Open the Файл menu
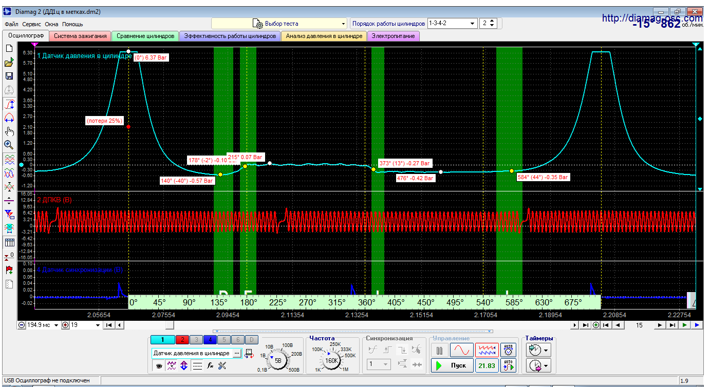 coord(11,24)
